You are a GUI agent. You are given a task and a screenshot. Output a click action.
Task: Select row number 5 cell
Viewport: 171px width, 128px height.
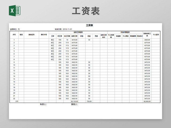(x=14, y=51)
